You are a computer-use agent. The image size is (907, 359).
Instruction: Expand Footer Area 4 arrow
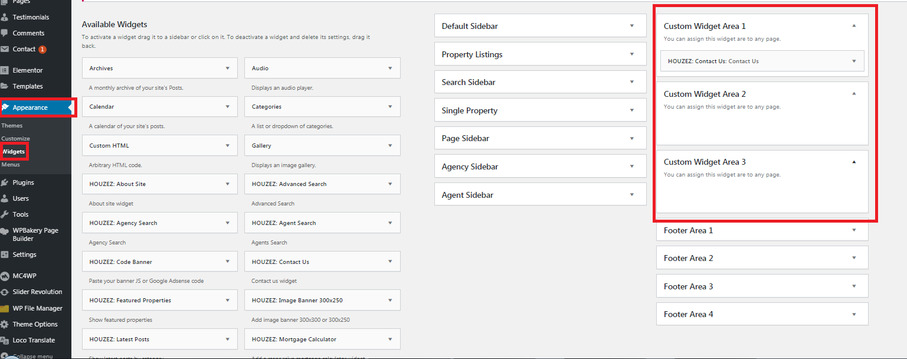[854, 314]
